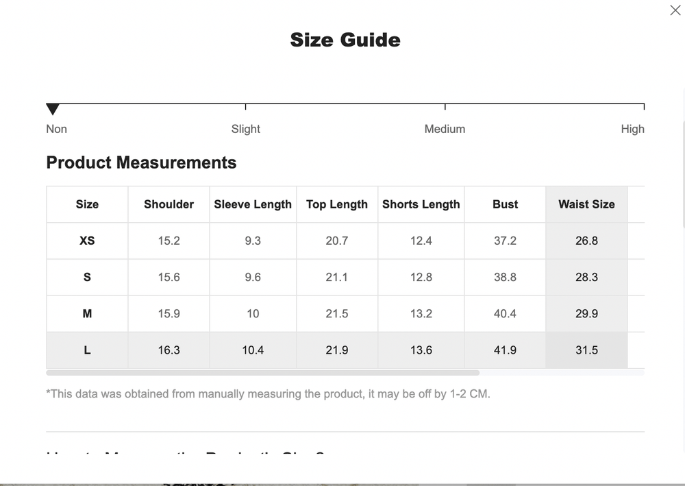Click the M size row label
This screenshot has height=486, width=685.
(x=87, y=314)
